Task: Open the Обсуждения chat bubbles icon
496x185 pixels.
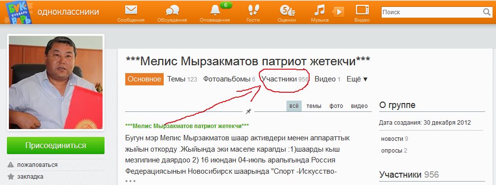Action: [x=172, y=11]
